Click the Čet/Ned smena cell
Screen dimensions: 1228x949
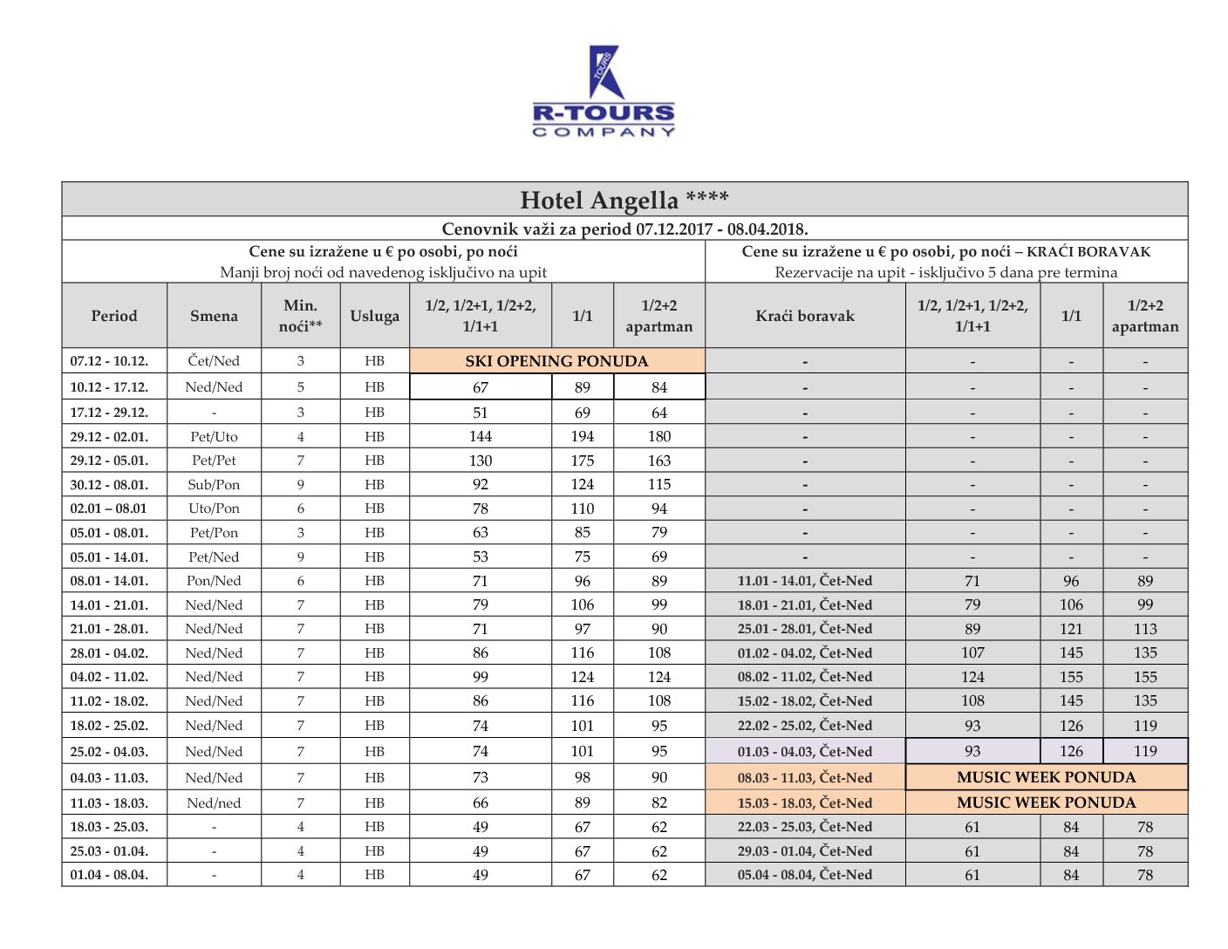click(214, 361)
